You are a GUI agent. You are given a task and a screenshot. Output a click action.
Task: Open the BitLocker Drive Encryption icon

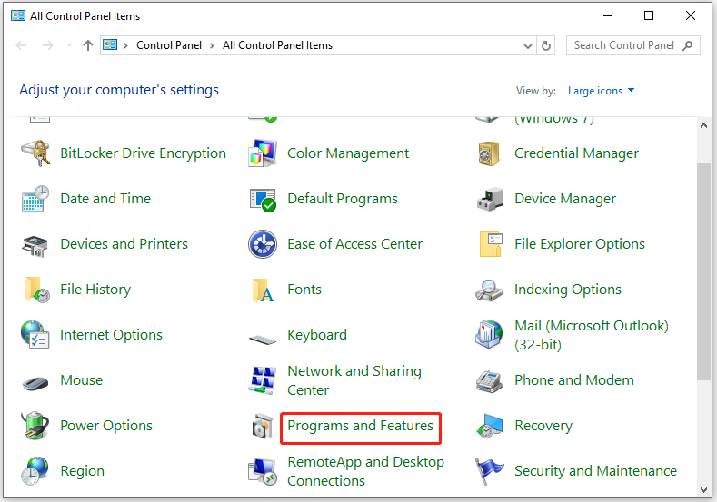coord(35,153)
